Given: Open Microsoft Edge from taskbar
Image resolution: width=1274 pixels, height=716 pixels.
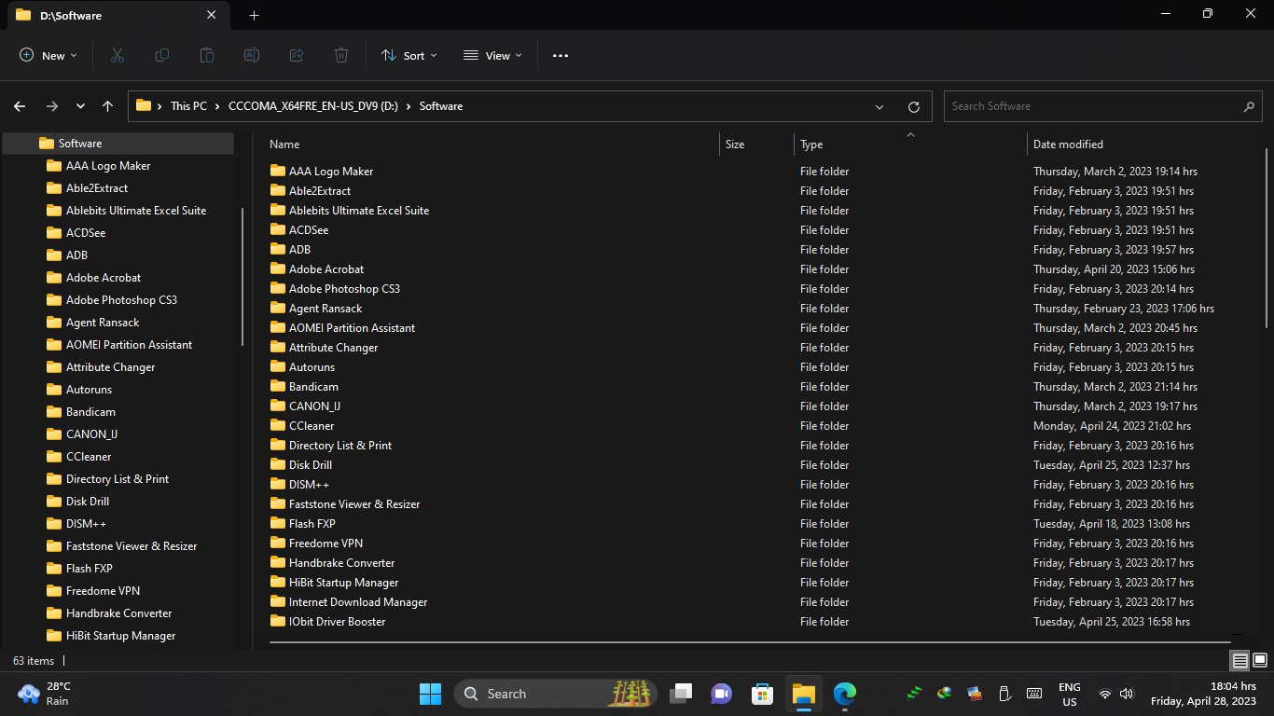Looking at the screenshot, I should 845,694.
